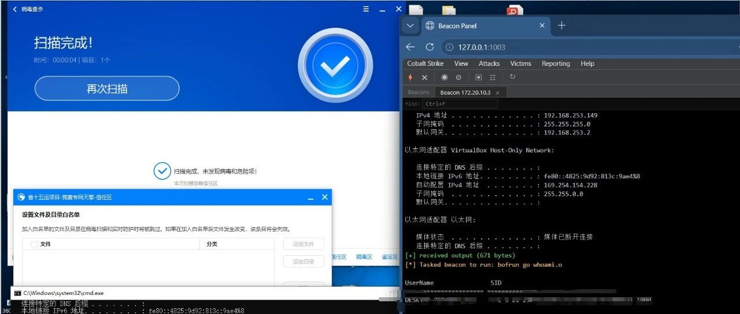Click the 添加文件 button
Image resolution: width=740 pixels, height=314 pixels.
point(304,244)
